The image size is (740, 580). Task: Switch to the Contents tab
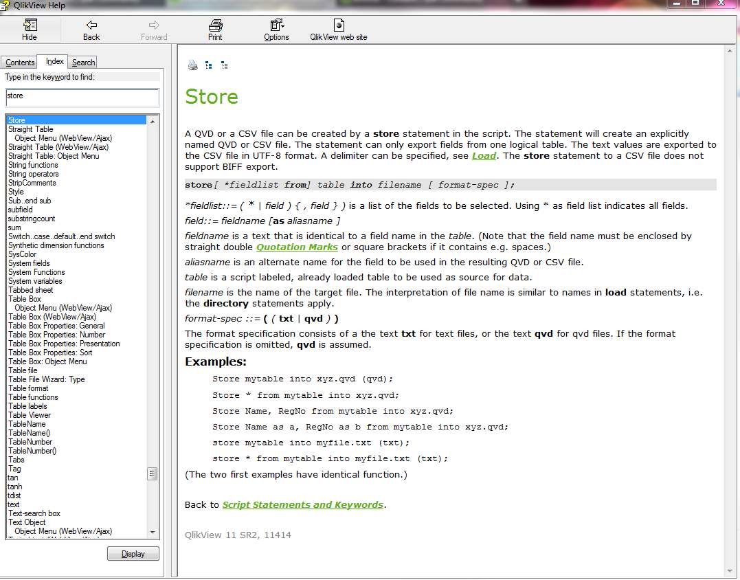click(20, 63)
